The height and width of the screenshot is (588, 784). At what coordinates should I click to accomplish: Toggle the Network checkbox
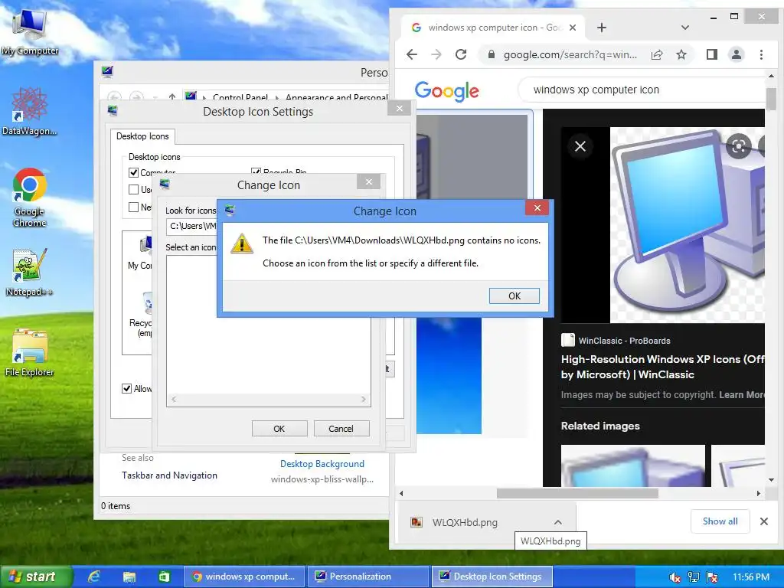[133, 207]
